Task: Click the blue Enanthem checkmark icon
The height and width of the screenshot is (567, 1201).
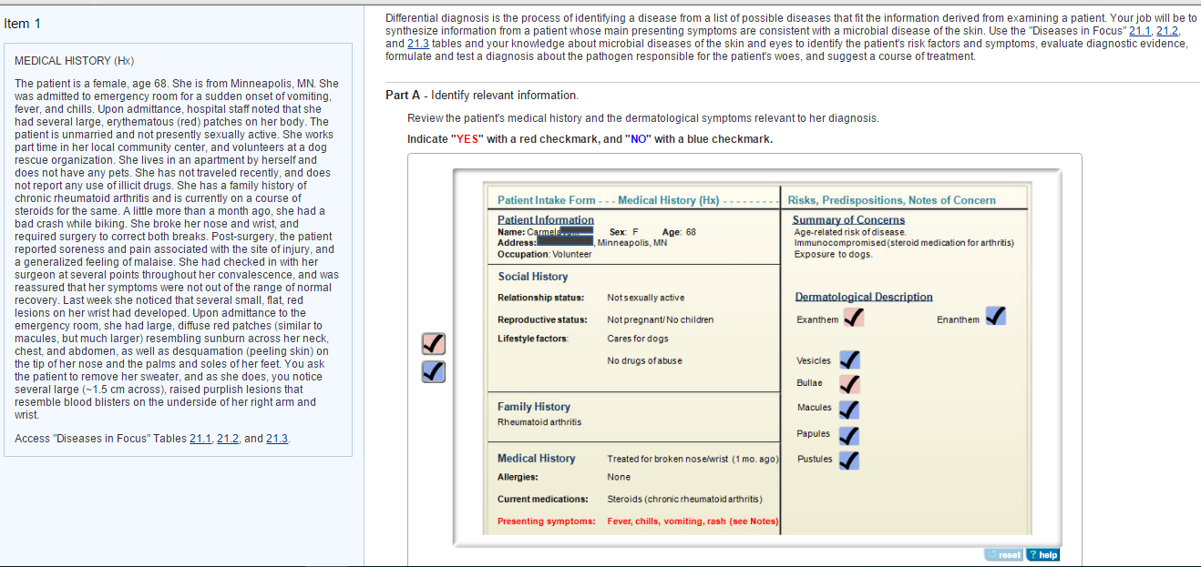Action: (x=995, y=316)
